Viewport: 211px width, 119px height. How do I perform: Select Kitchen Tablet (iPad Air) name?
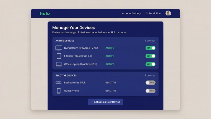click(x=78, y=56)
